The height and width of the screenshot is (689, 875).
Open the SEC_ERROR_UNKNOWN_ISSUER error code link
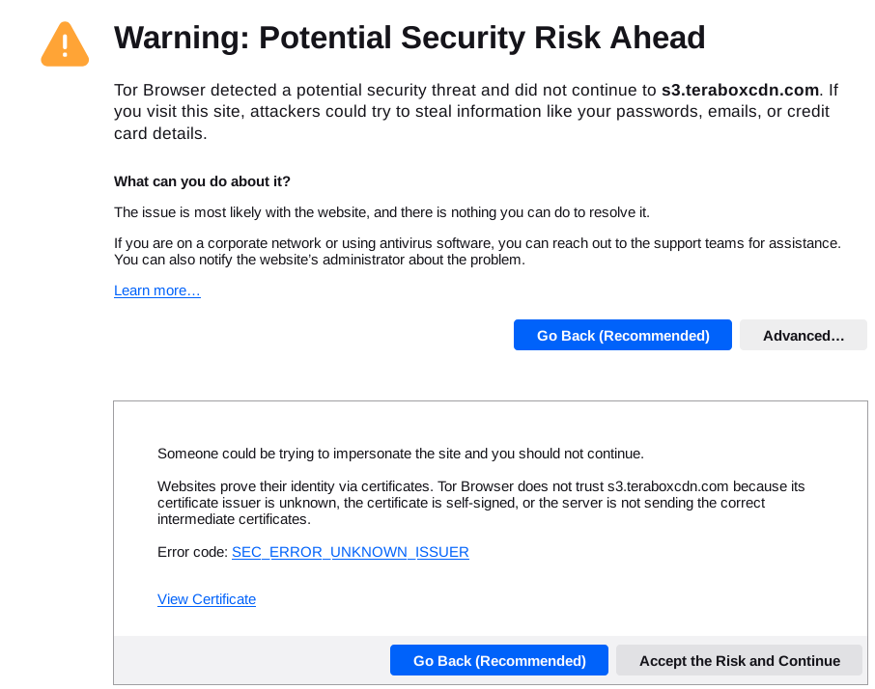[350, 552]
